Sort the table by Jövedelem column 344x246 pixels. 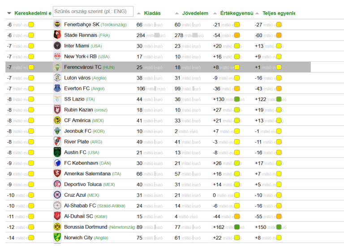tap(196, 13)
